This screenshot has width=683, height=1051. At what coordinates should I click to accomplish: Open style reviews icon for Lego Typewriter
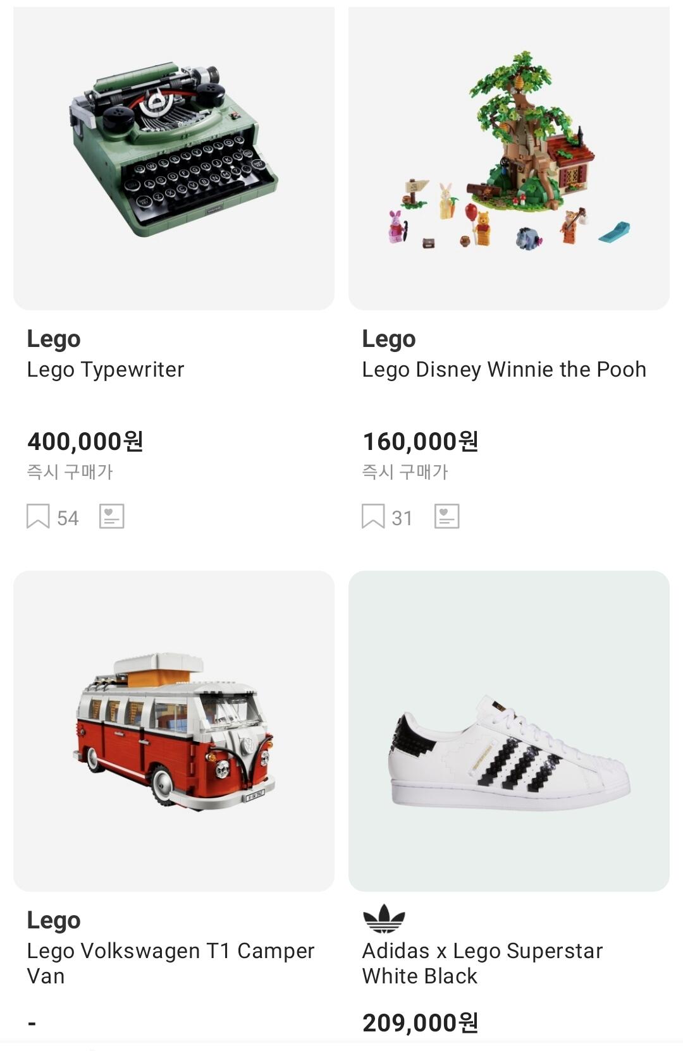point(112,516)
